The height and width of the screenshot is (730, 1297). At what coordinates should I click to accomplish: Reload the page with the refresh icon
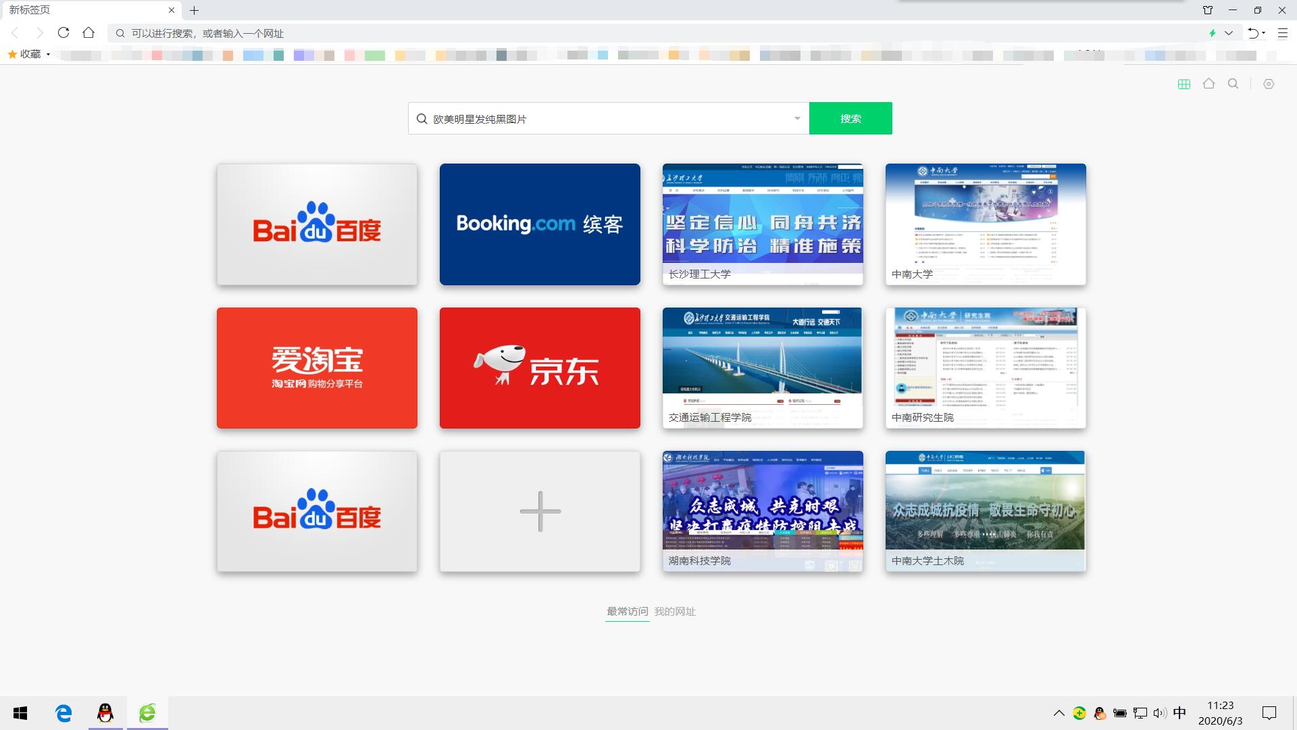(63, 32)
